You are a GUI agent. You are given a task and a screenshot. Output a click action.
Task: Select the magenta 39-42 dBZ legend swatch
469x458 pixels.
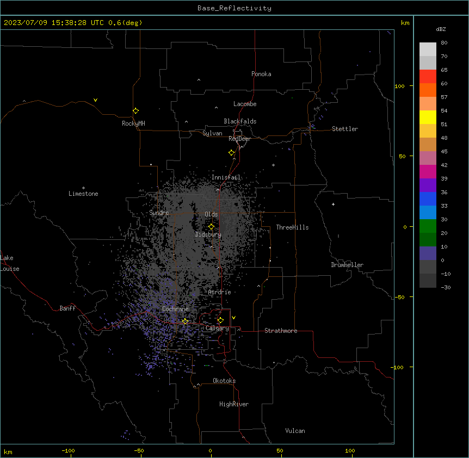click(x=428, y=171)
